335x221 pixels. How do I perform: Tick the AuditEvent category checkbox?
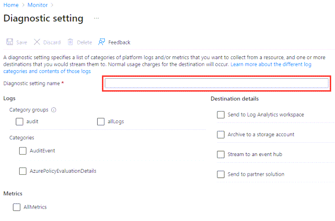(23, 151)
